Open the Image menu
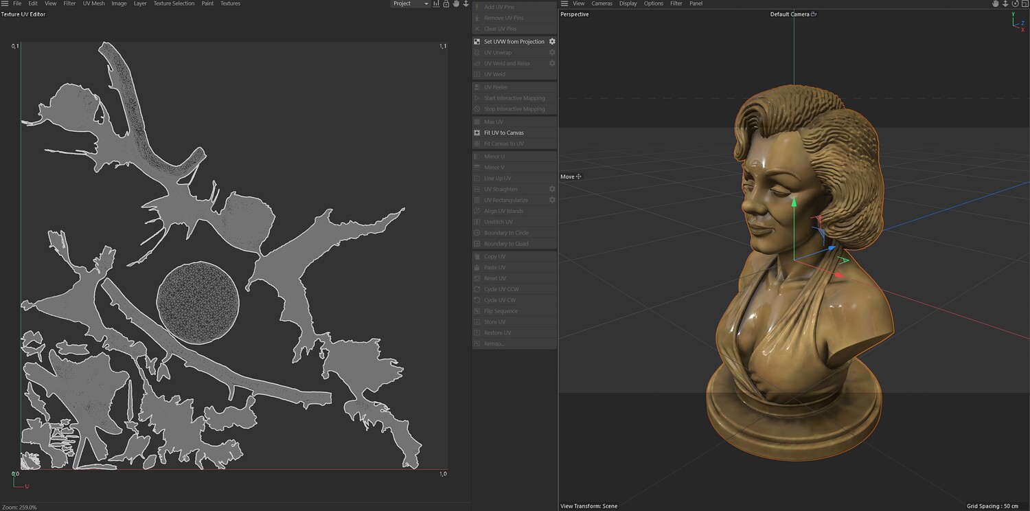Viewport: 1030px width, 511px height. 119,3
